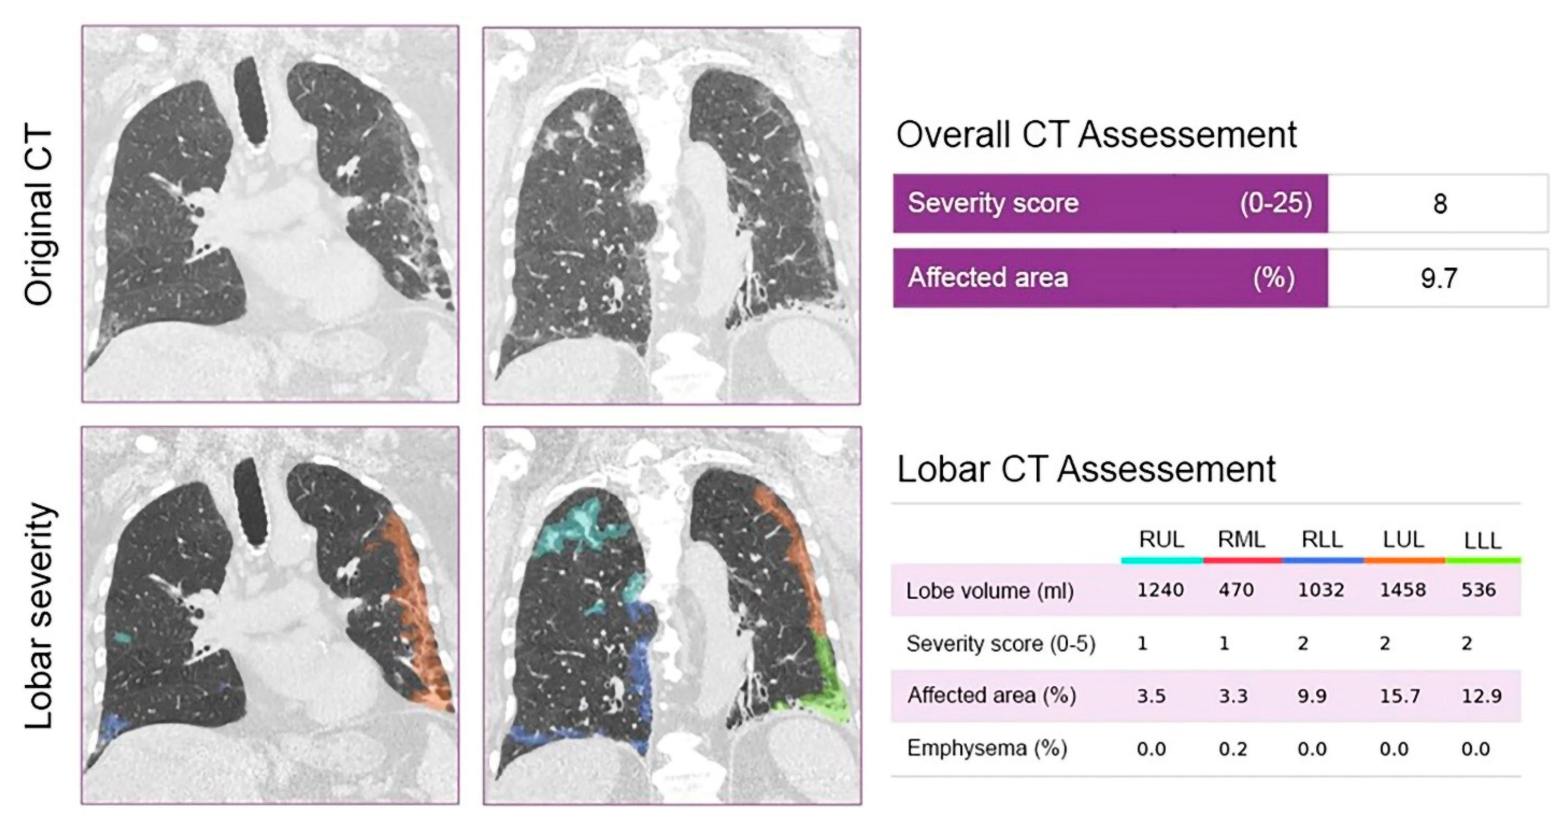Screen dimensions: 1557x818
Task: Click lobe volume value 1032
Action: tap(1321, 589)
